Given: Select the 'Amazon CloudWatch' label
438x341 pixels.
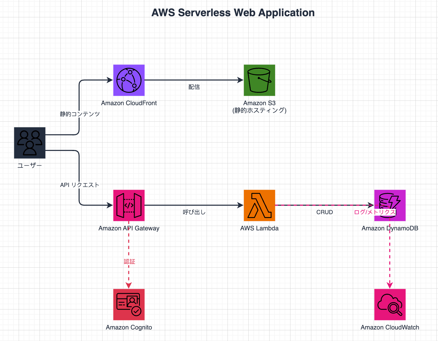Looking at the screenshot, I should (x=390, y=327).
